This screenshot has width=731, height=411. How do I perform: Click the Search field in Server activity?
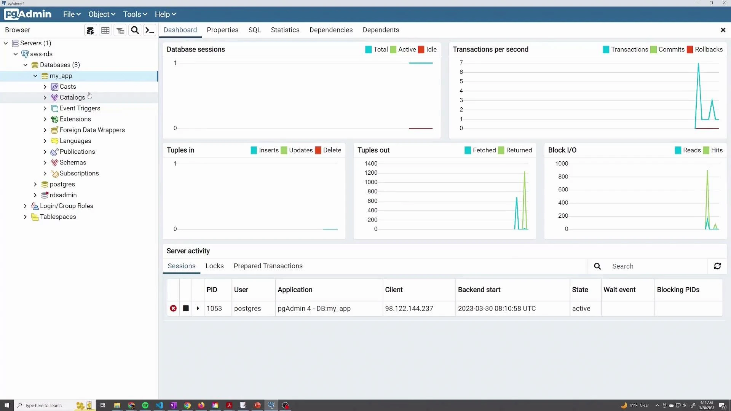click(647, 266)
